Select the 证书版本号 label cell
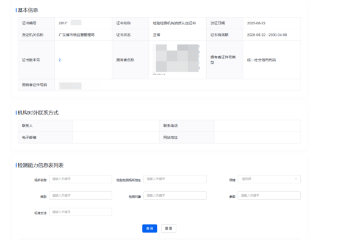Image resolution: width=360 pixels, height=240 pixels. (36, 60)
